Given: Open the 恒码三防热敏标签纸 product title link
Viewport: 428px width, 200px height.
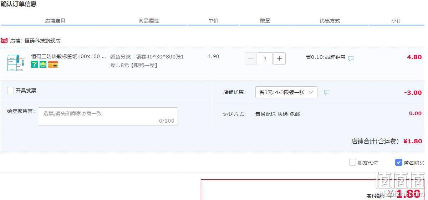Looking at the screenshot, I should [68, 56].
